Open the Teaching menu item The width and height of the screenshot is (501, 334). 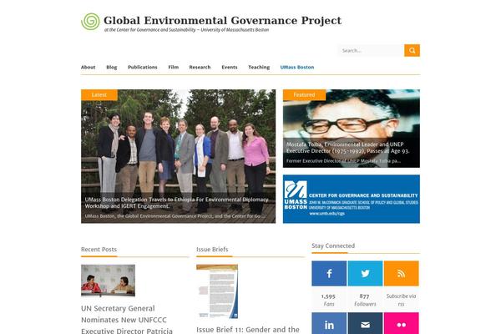pyautogui.click(x=259, y=67)
